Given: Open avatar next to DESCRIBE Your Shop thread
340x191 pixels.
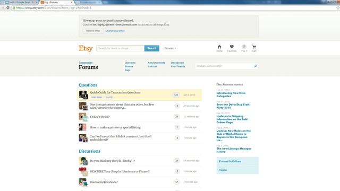Looking at the screenshot, I should click(x=83, y=171).
